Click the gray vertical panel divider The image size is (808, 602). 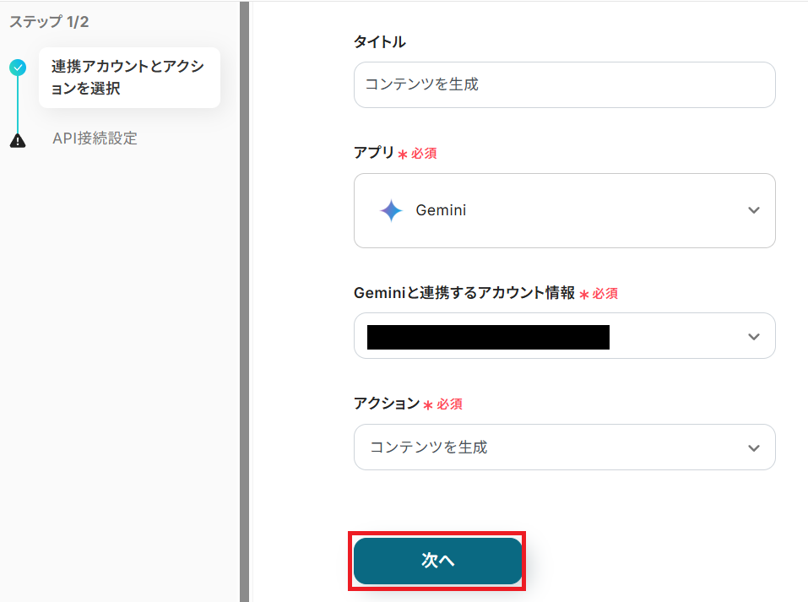[244, 301]
